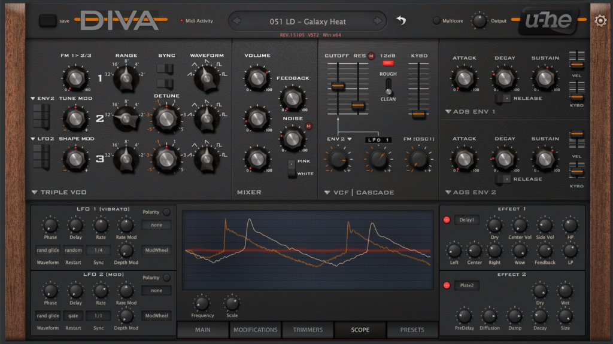The height and width of the screenshot is (344, 613).
Task: Open the VCF | CASCADE module dropdown
Action: (x=327, y=192)
